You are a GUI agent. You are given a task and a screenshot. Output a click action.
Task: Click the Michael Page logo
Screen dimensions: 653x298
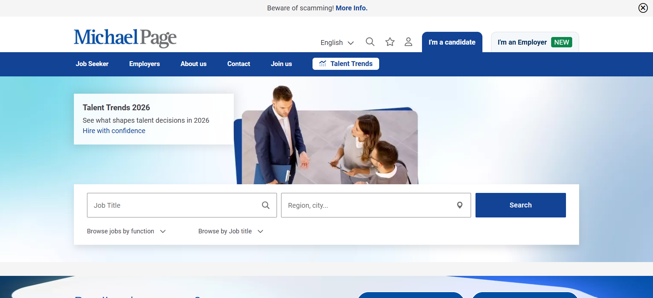(125, 38)
